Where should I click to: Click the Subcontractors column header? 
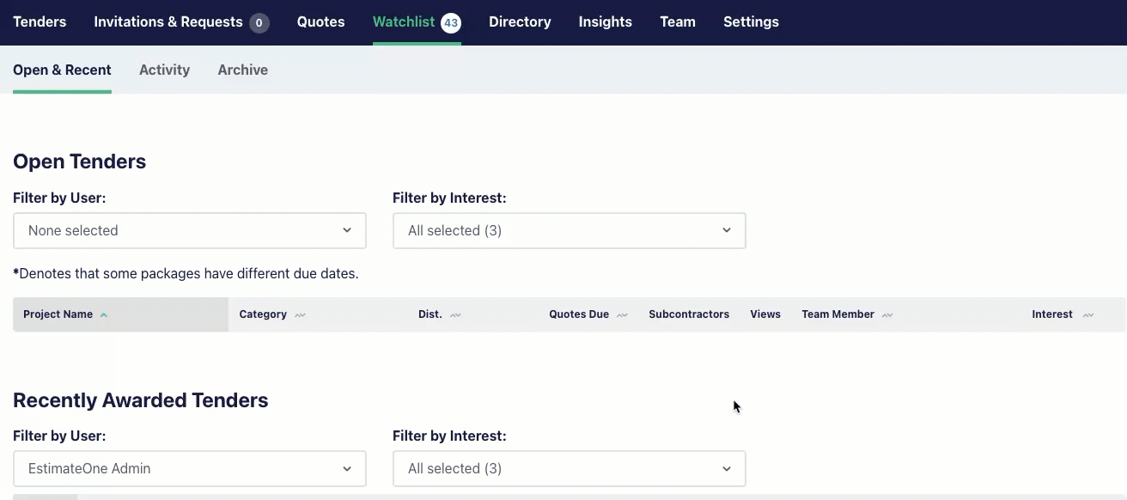pos(689,314)
